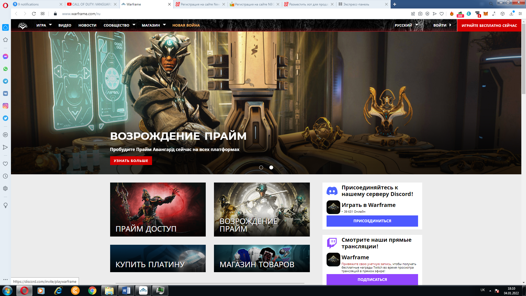Open My Flow arrow in sidebar
This screenshot has width=526, height=296.
[5, 147]
